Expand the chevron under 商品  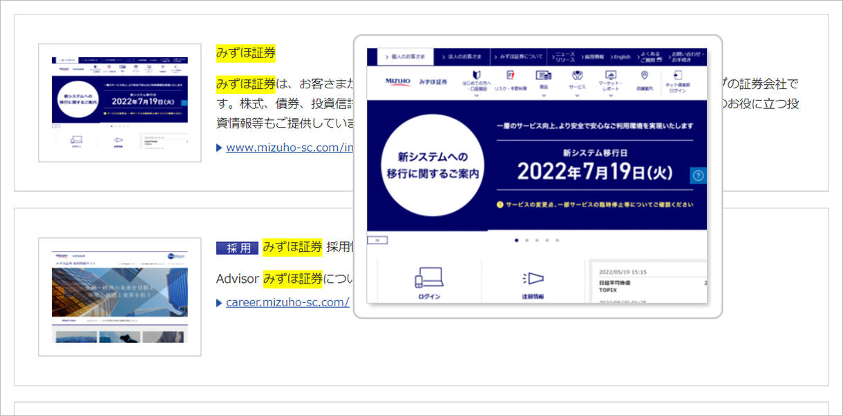(x=544, y=96)
